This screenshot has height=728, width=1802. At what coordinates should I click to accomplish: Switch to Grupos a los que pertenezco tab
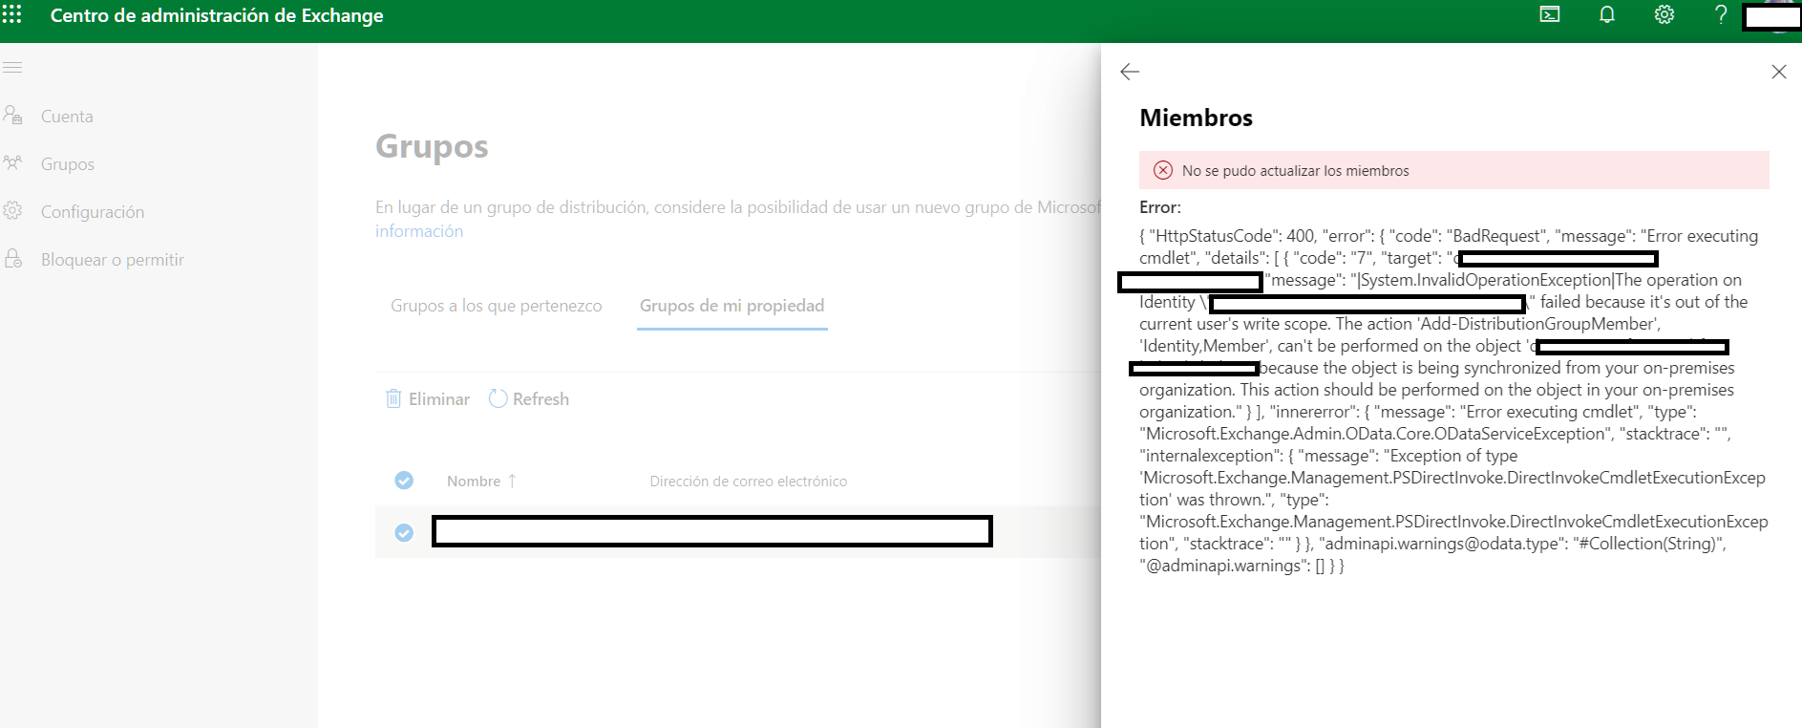pyautogui.click(x=496, y=306)
